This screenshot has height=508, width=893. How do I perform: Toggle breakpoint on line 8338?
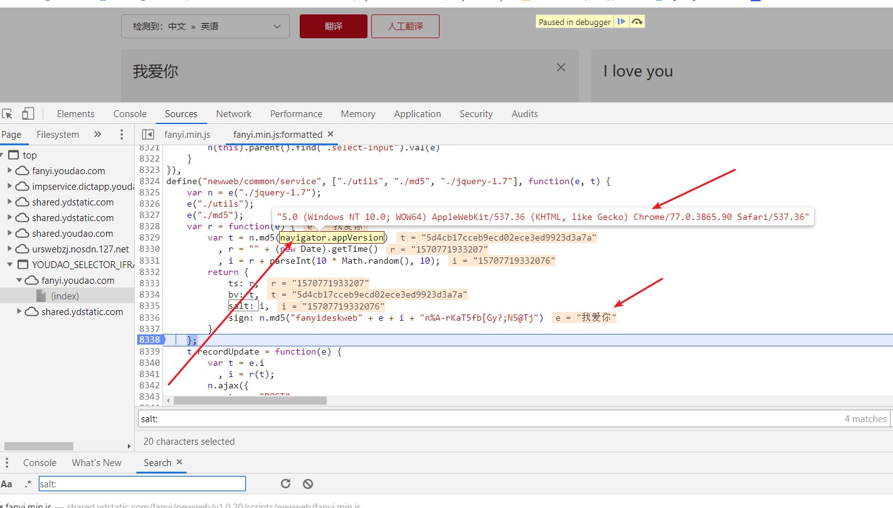[151, 340]
